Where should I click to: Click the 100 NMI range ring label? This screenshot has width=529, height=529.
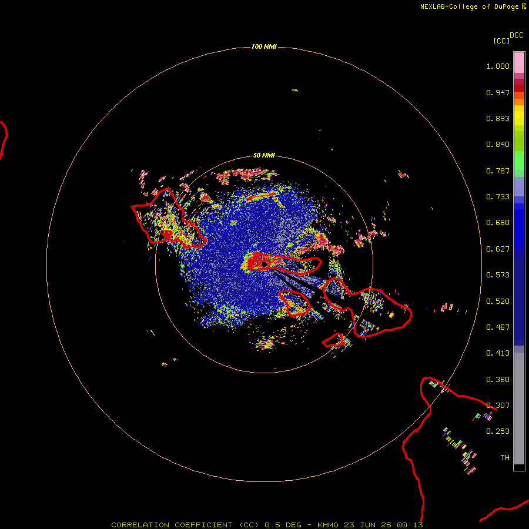click(264, 46)
